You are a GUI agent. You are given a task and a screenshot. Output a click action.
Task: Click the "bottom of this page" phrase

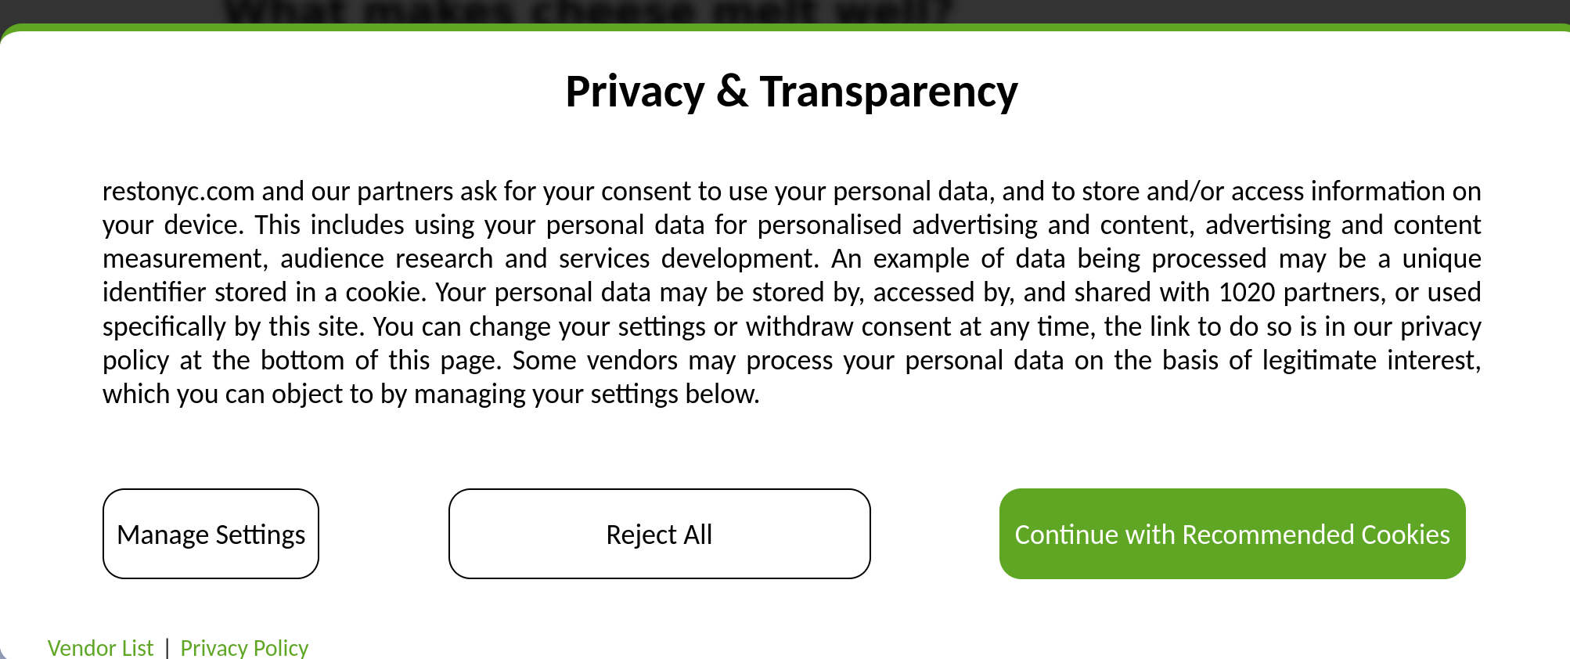(380, 360)
